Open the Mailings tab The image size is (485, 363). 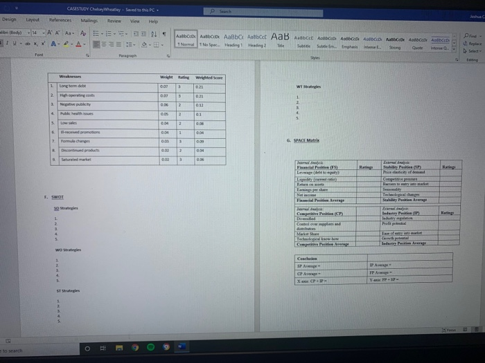click(89, 20)
